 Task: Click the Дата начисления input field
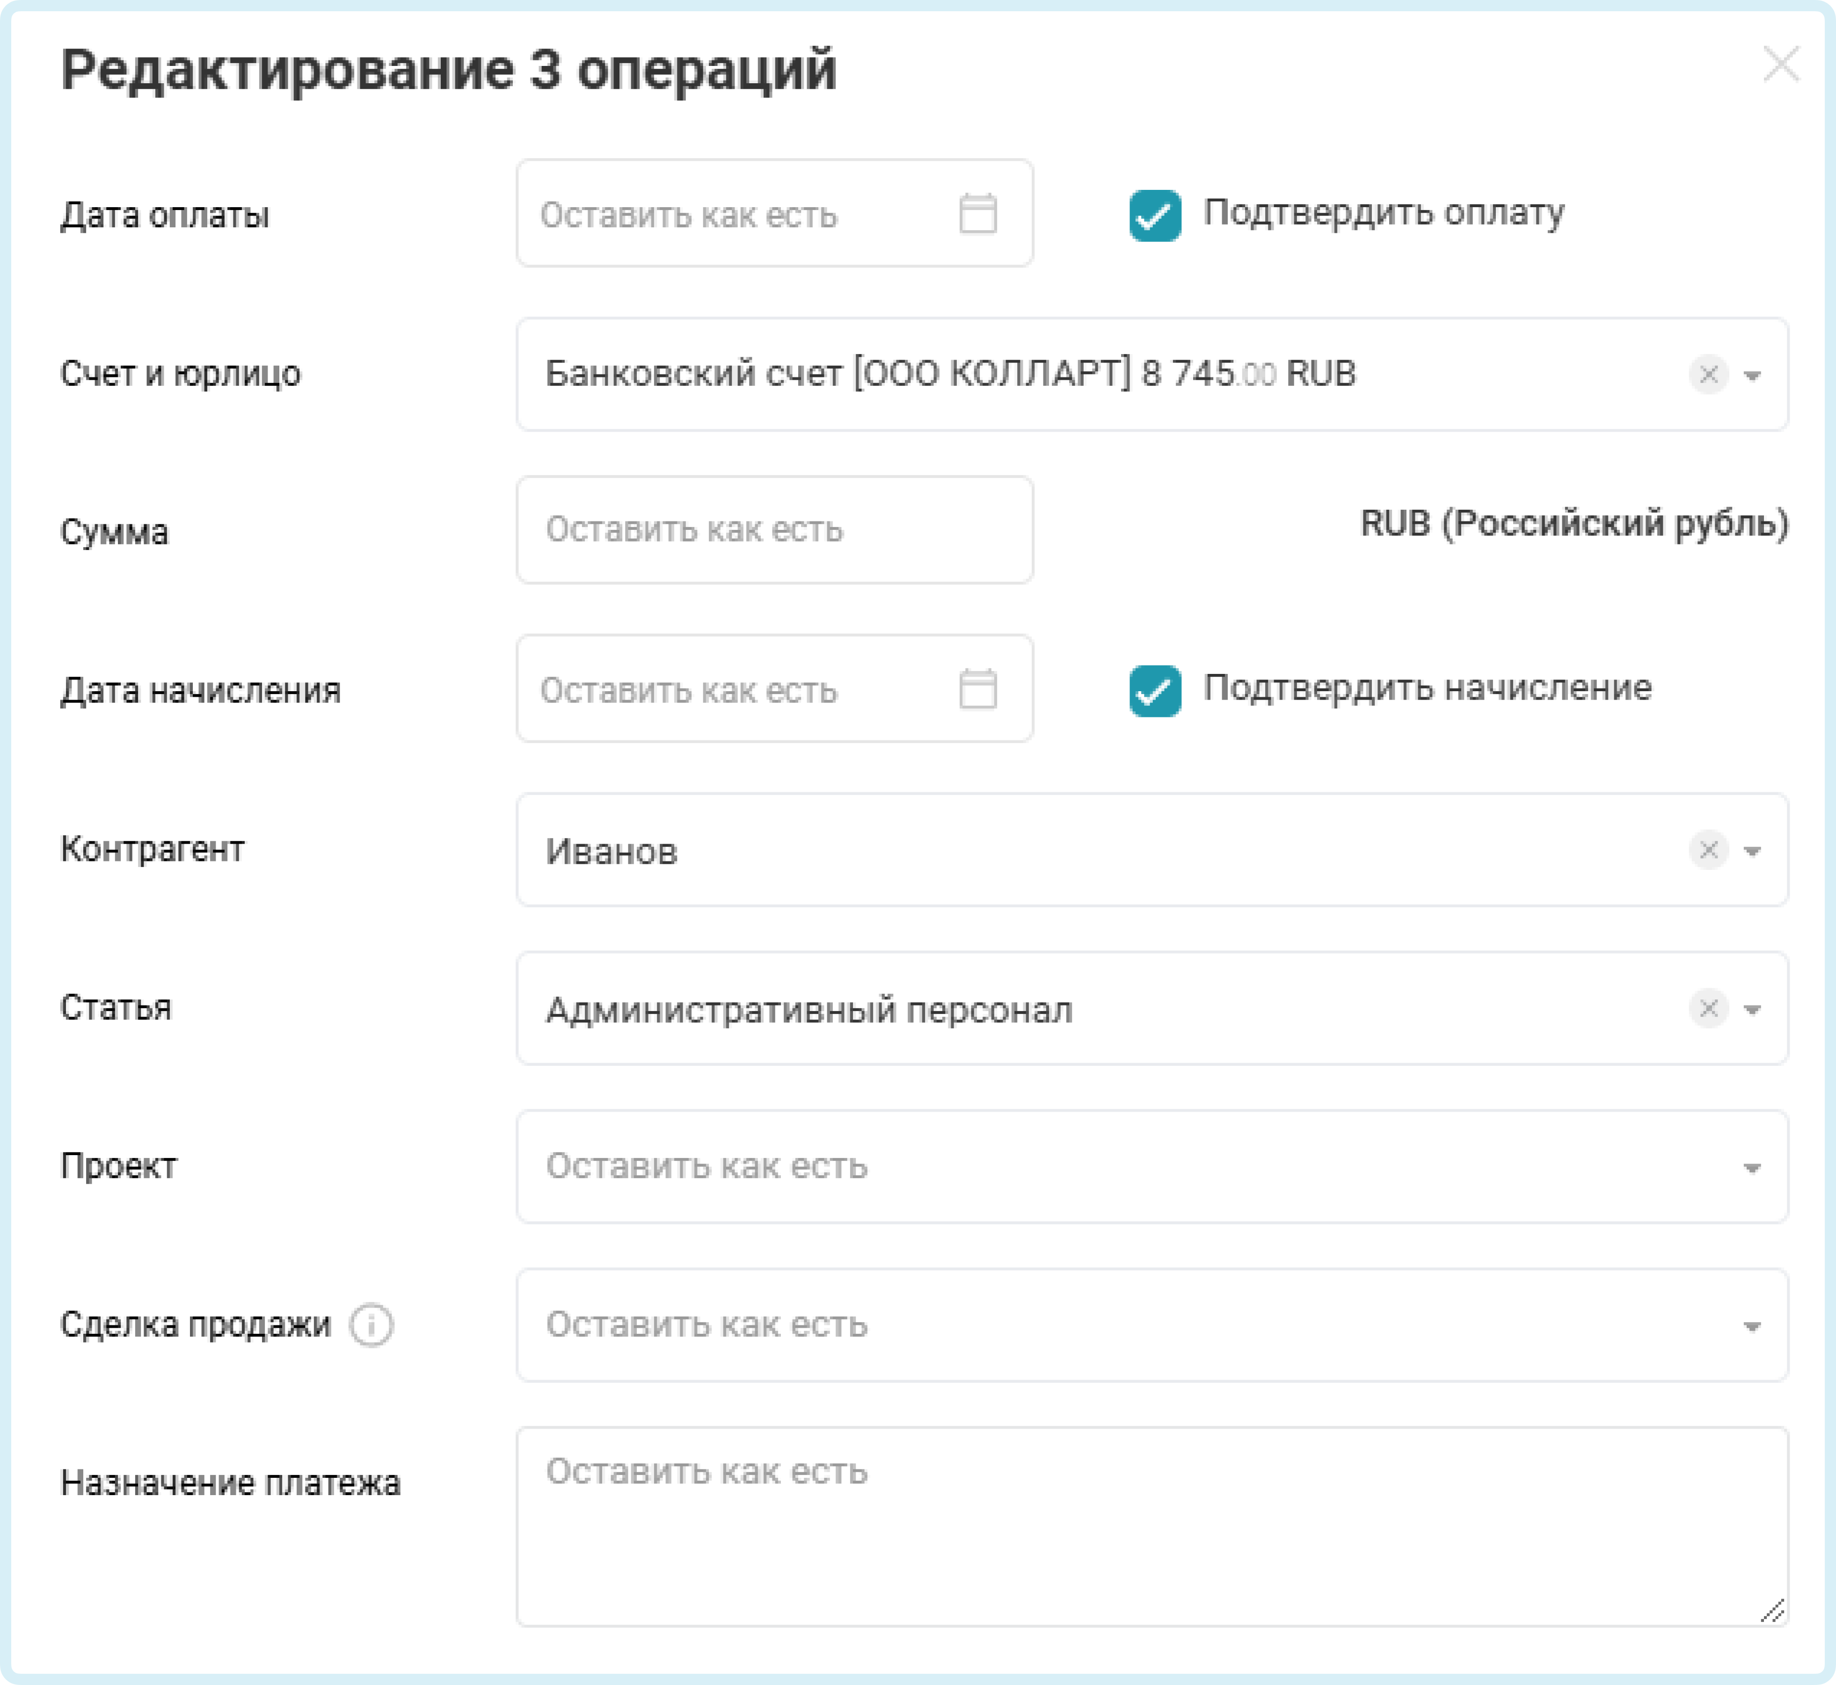pos(729,689)
